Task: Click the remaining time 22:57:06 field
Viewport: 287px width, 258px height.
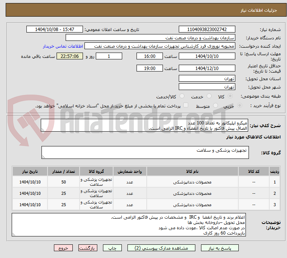Action: (x=70, y=56)
